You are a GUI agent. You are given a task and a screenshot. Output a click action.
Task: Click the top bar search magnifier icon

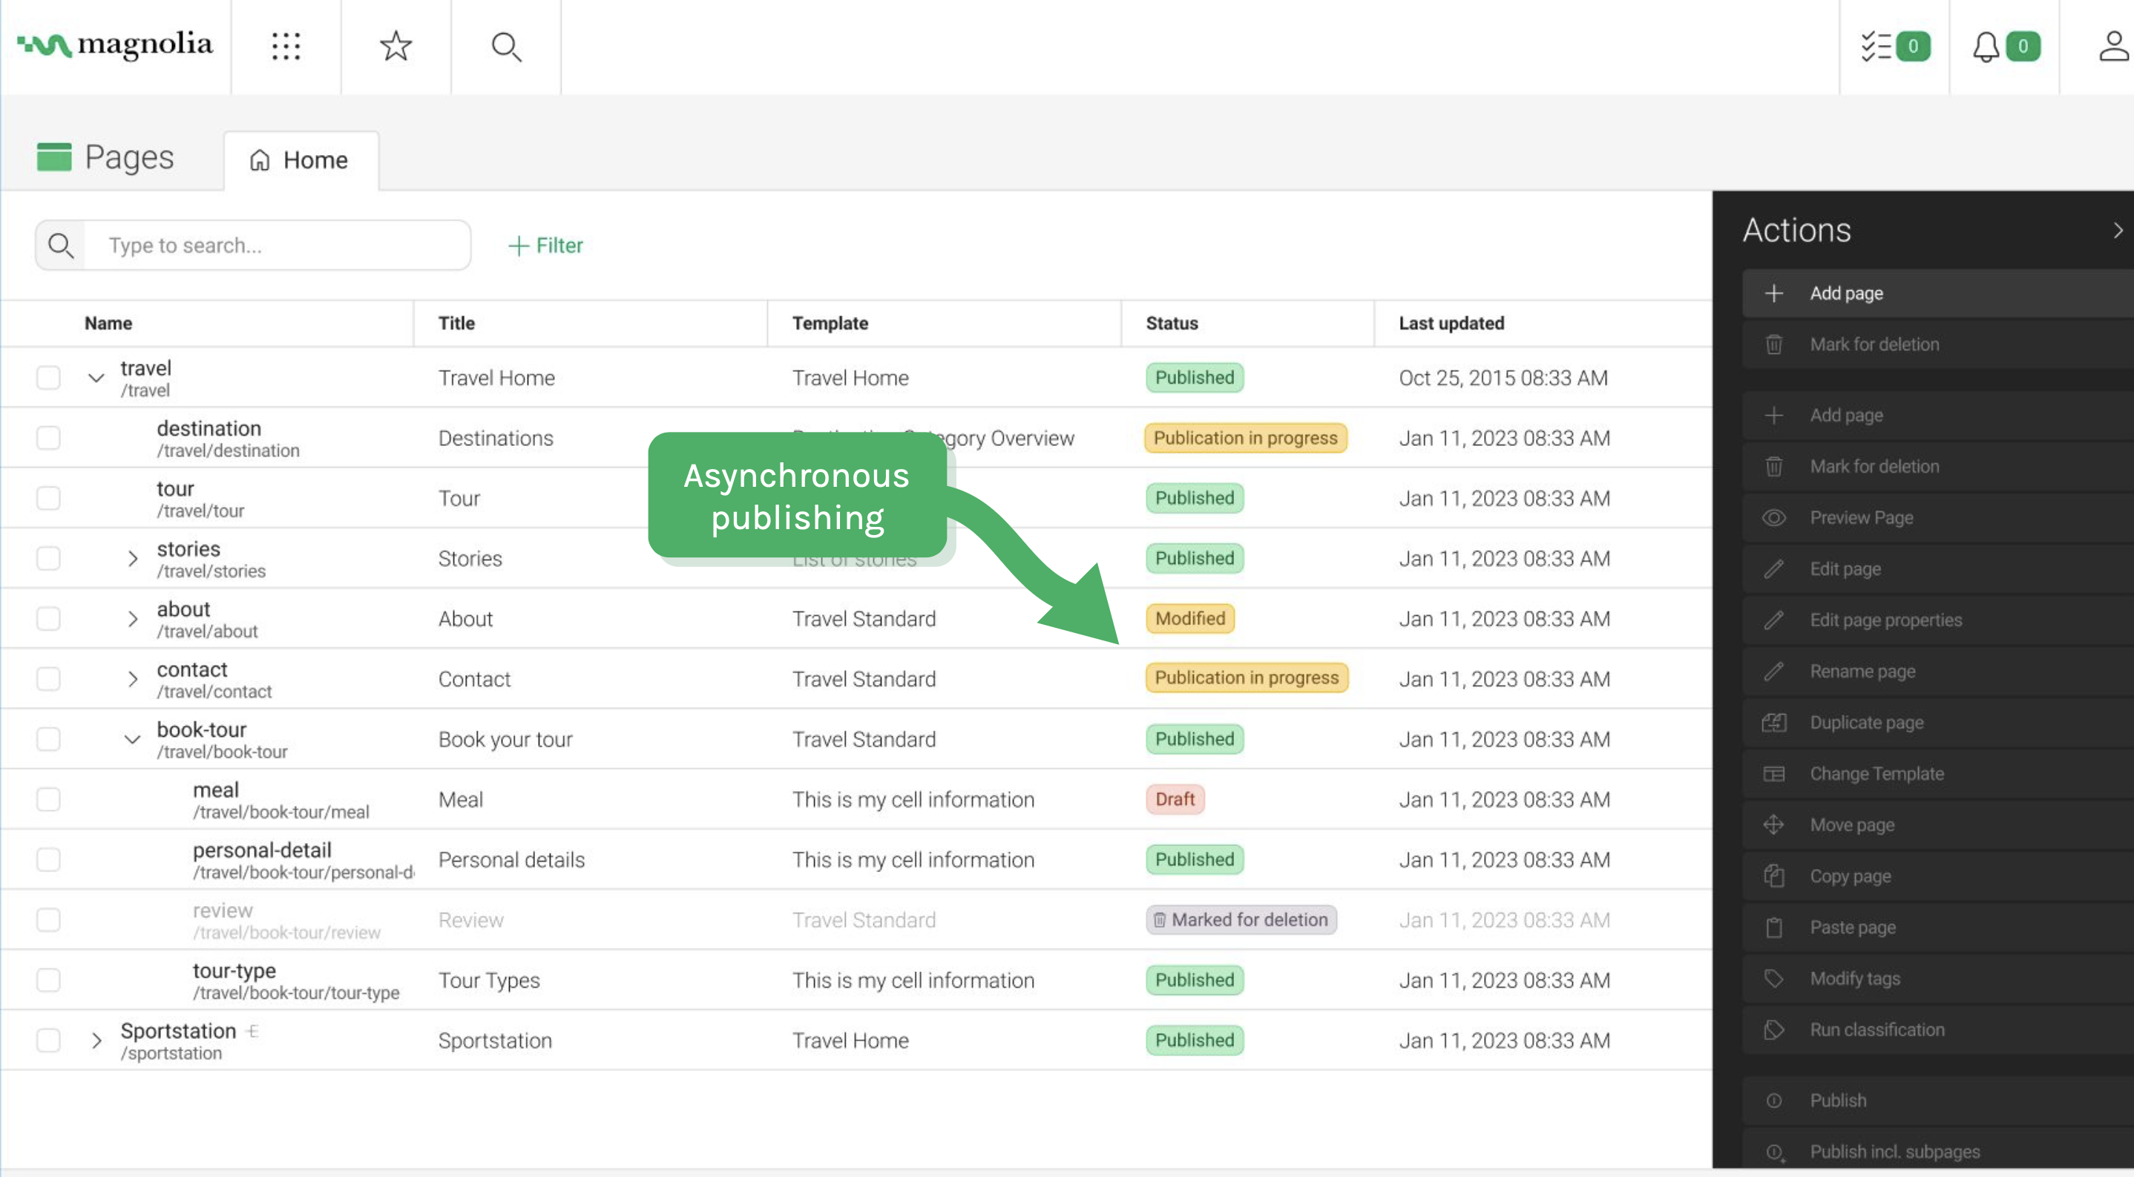click(505, 47)
